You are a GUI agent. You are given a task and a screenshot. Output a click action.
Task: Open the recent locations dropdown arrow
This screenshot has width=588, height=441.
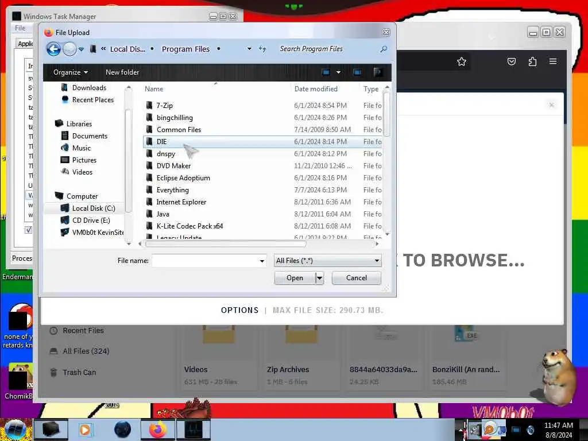tap(81, 49)
